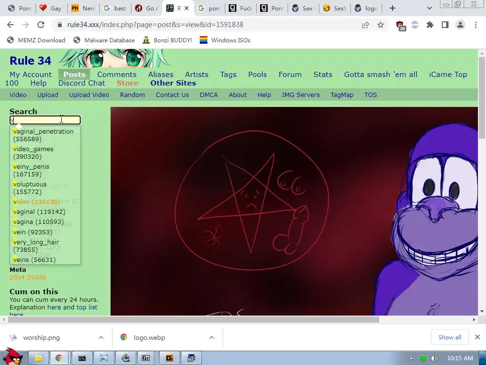Open the My Account link
Viewport: 486px width, 365px height.
click(31, 75)
